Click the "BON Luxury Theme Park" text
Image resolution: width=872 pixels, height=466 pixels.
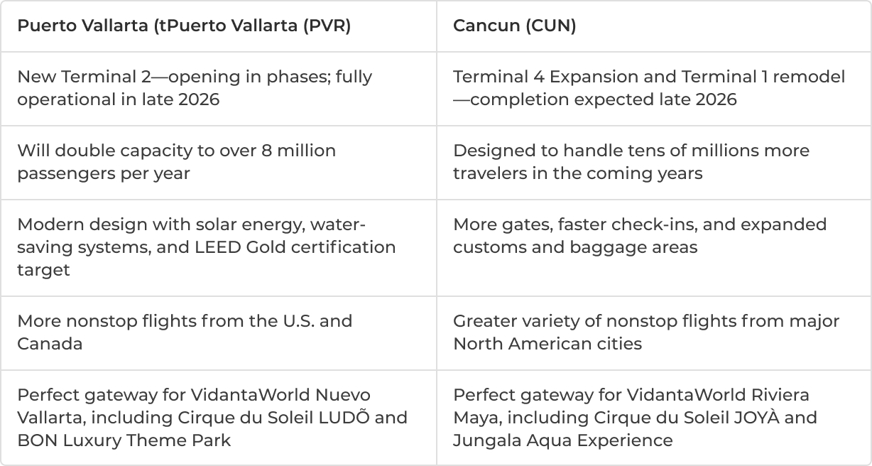124,440
